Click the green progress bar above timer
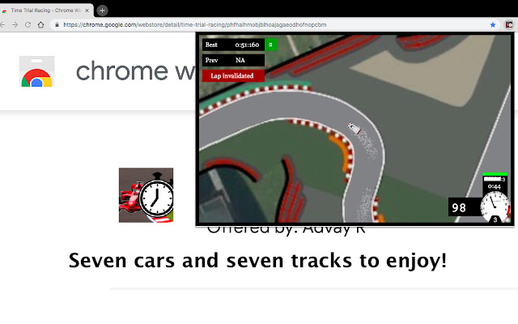 (x=495, y=174)
